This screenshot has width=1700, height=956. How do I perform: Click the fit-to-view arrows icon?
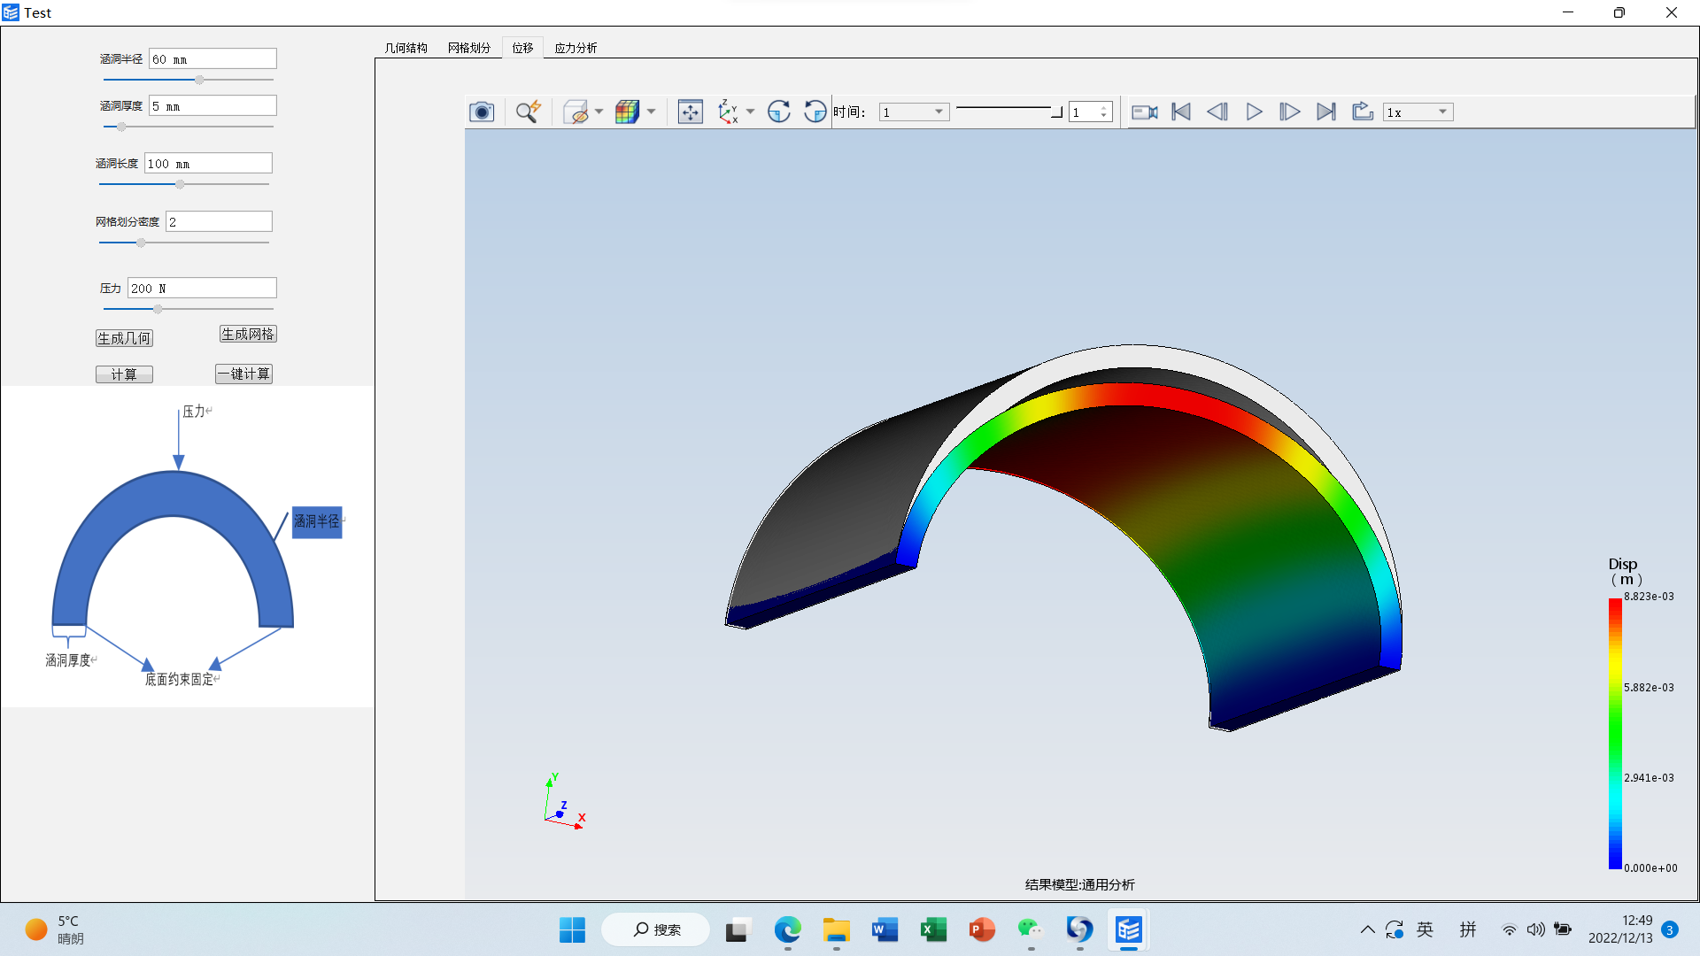pos(690,112)
